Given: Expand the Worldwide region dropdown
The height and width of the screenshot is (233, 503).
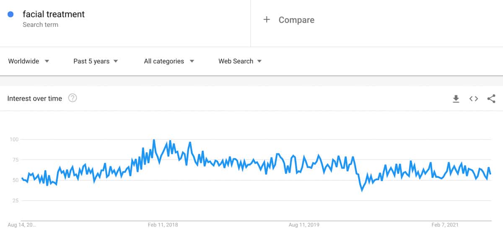Looking at the screenshot, I should point(29,61).
